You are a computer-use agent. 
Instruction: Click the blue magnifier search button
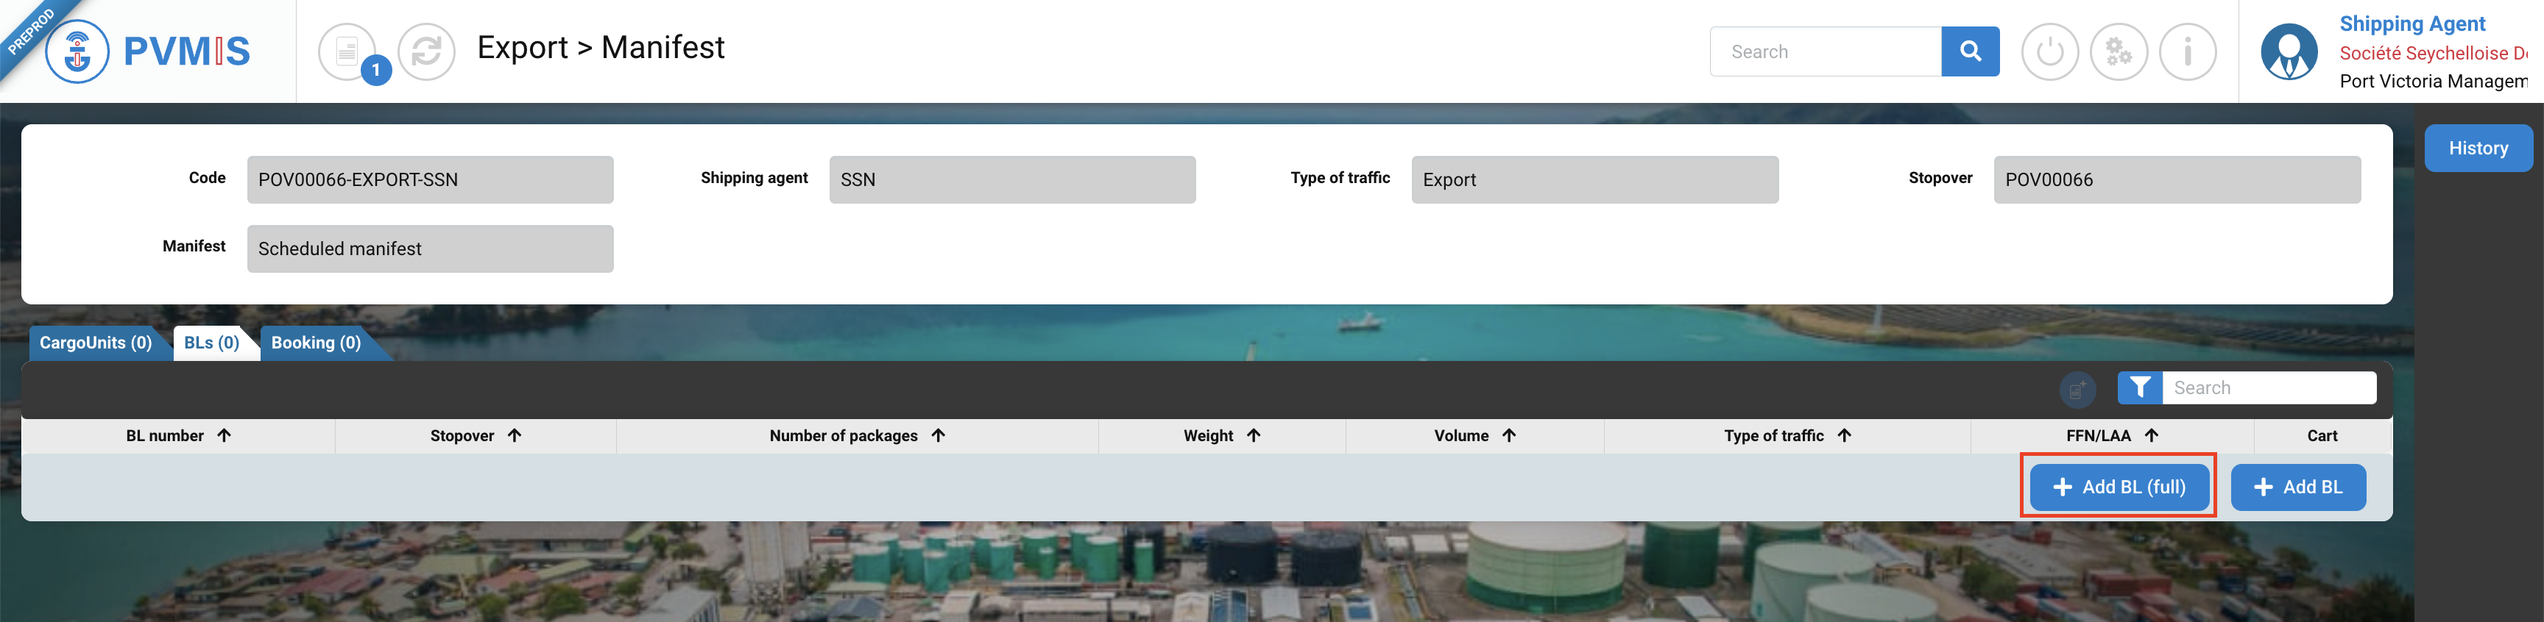1969,51
